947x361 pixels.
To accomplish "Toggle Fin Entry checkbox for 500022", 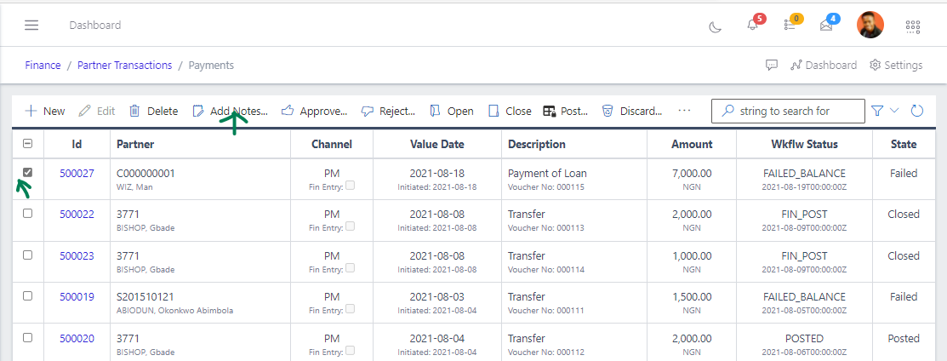I will click(x=351, y=226).
